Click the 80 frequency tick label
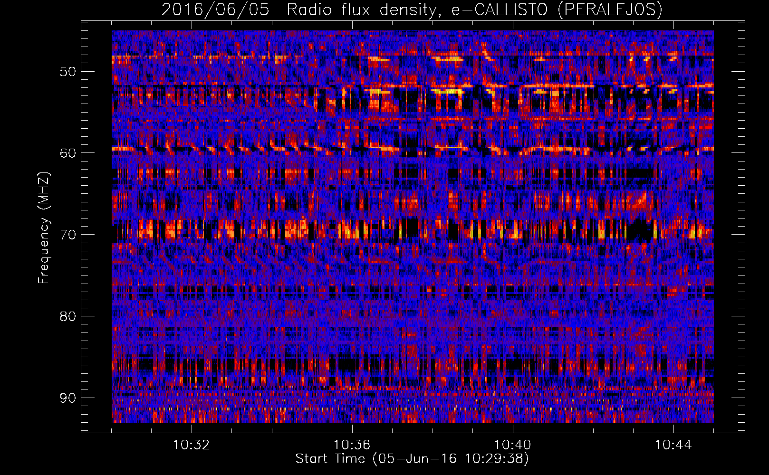This screenshot has height=475, width=769. pos(67,316)
